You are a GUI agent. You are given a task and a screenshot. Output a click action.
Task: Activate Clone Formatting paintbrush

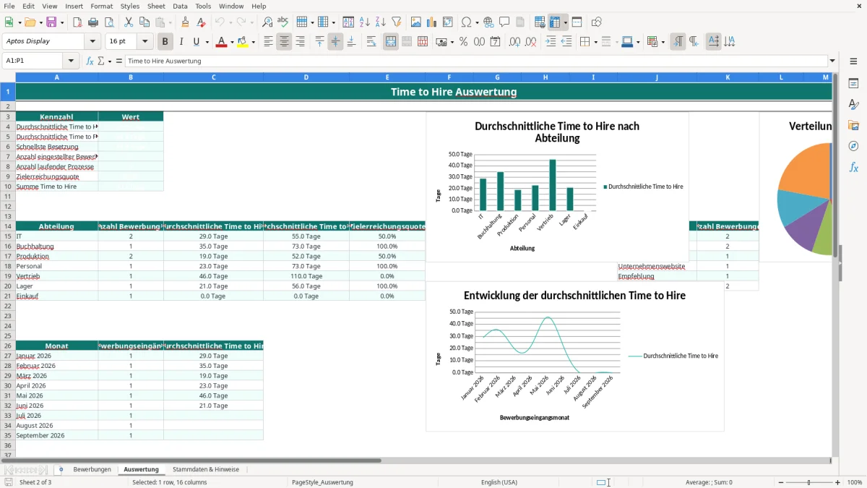[185, 22]
